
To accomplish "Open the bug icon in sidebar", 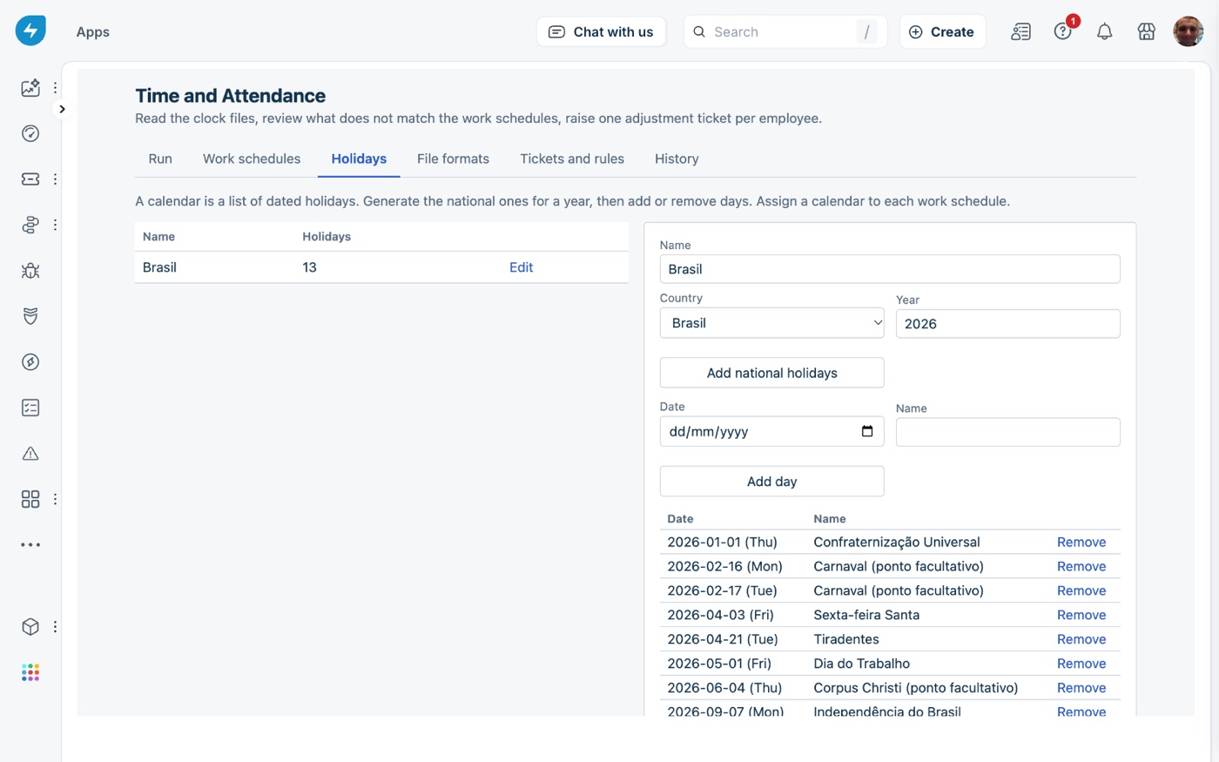I will [x=30, y=271].
